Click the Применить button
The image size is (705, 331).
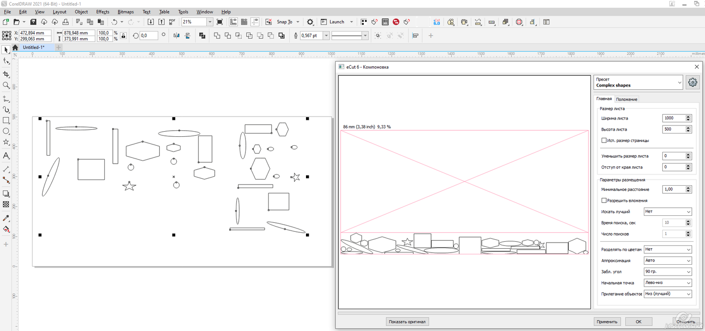607,322
